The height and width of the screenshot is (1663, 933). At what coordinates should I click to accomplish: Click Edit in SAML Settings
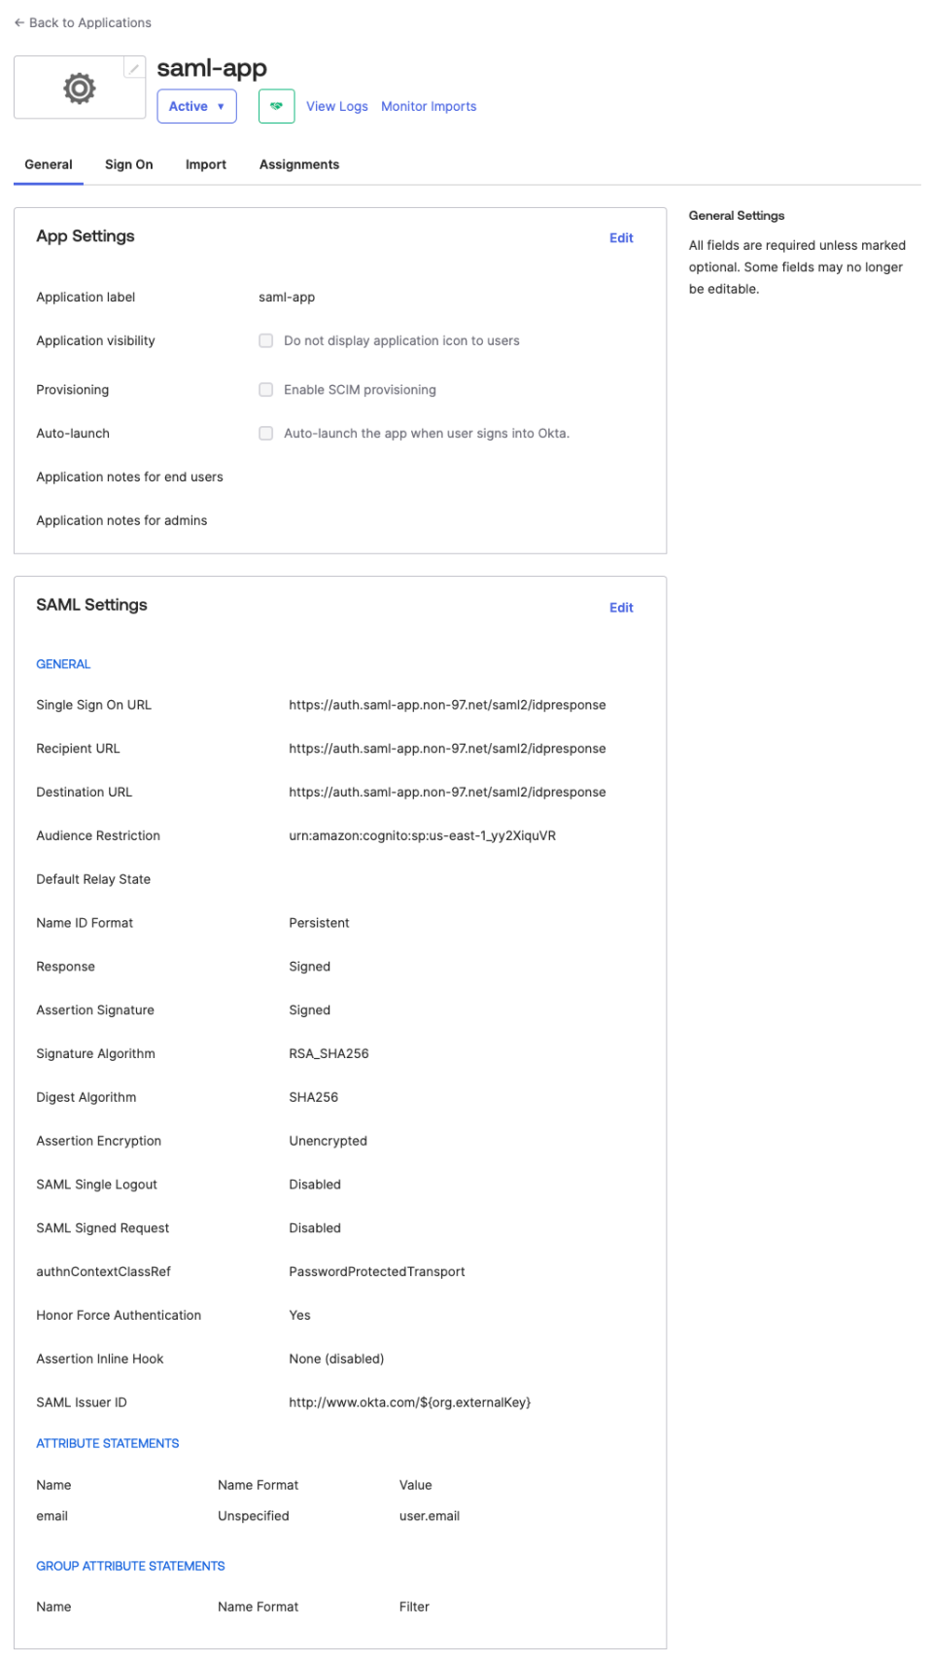(621, 607)
